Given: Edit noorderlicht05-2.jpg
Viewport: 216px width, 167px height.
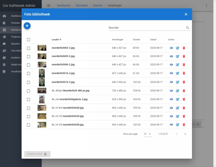Looking at the screenshot, I should pos(178,56).
